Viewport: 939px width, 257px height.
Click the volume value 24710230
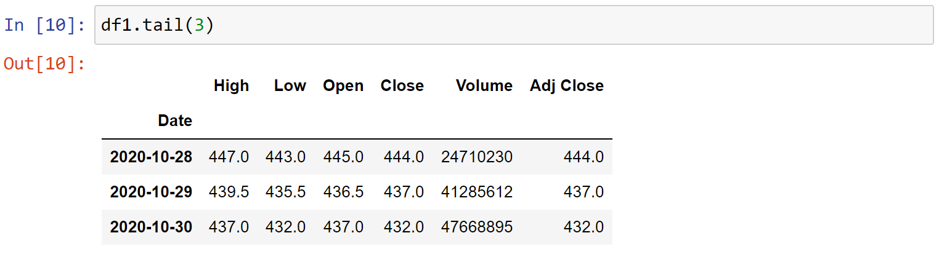(476, 157)
